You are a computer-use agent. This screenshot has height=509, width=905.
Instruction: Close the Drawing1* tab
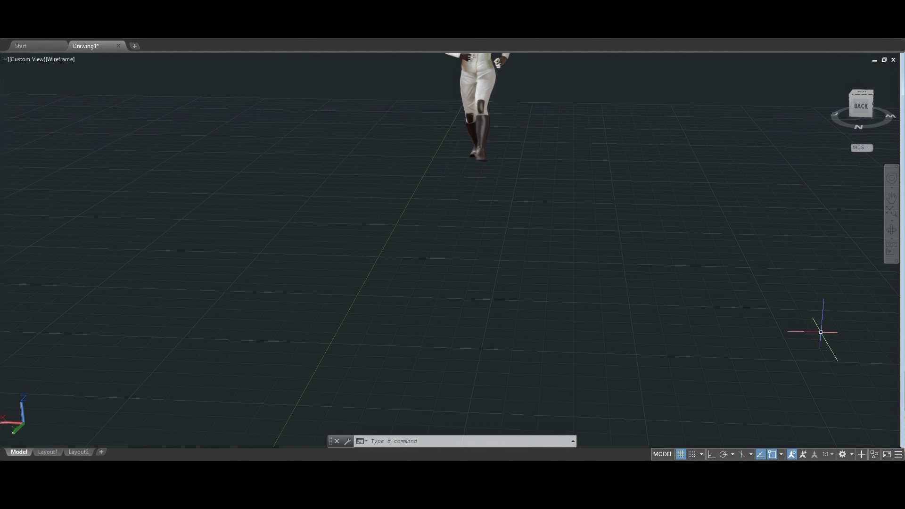coord(118,46)
